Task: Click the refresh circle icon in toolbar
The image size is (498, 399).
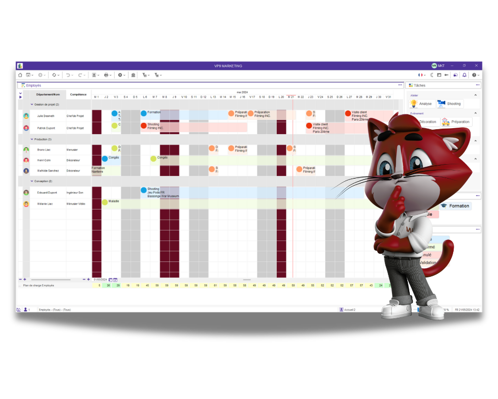Action: (54, 75)
